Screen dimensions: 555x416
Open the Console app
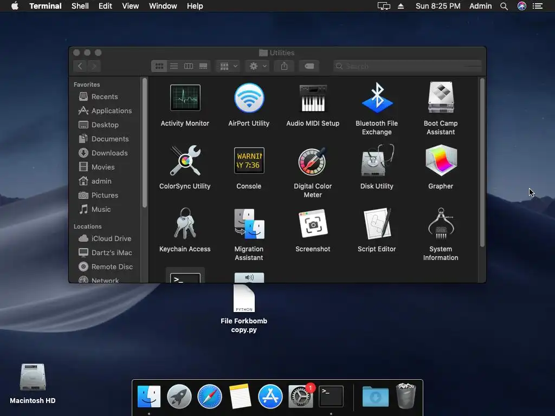point(249,160)
